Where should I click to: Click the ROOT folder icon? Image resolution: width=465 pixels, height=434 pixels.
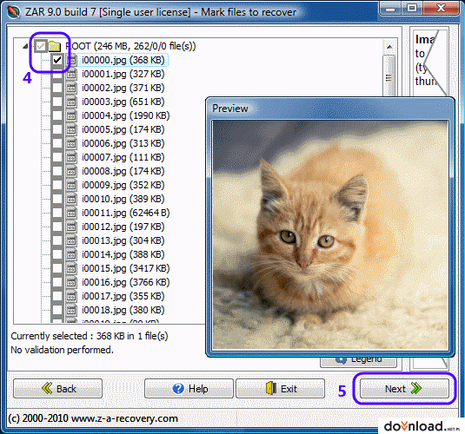pos(55,46)
